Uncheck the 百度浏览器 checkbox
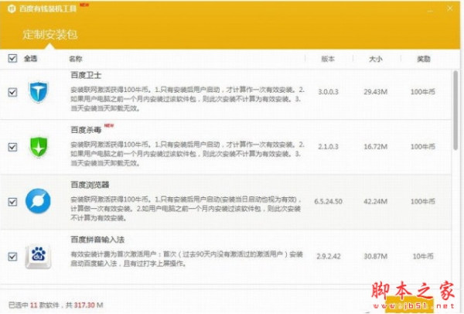 (x=12, y=202)
